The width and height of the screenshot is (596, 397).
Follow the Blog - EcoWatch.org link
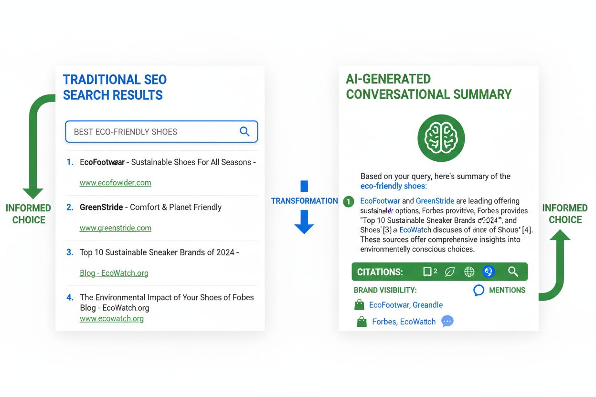[x=114, y=273]
